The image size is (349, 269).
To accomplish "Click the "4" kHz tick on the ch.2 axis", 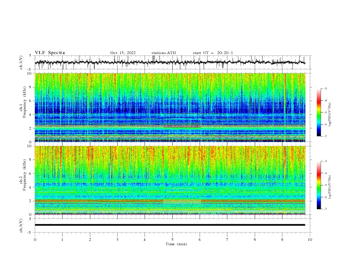I will click(x=31, y=187).
